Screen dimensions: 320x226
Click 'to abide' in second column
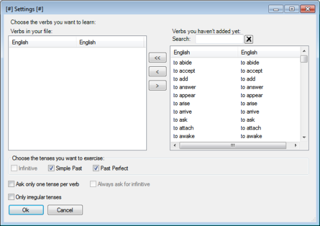click(250, 63)
